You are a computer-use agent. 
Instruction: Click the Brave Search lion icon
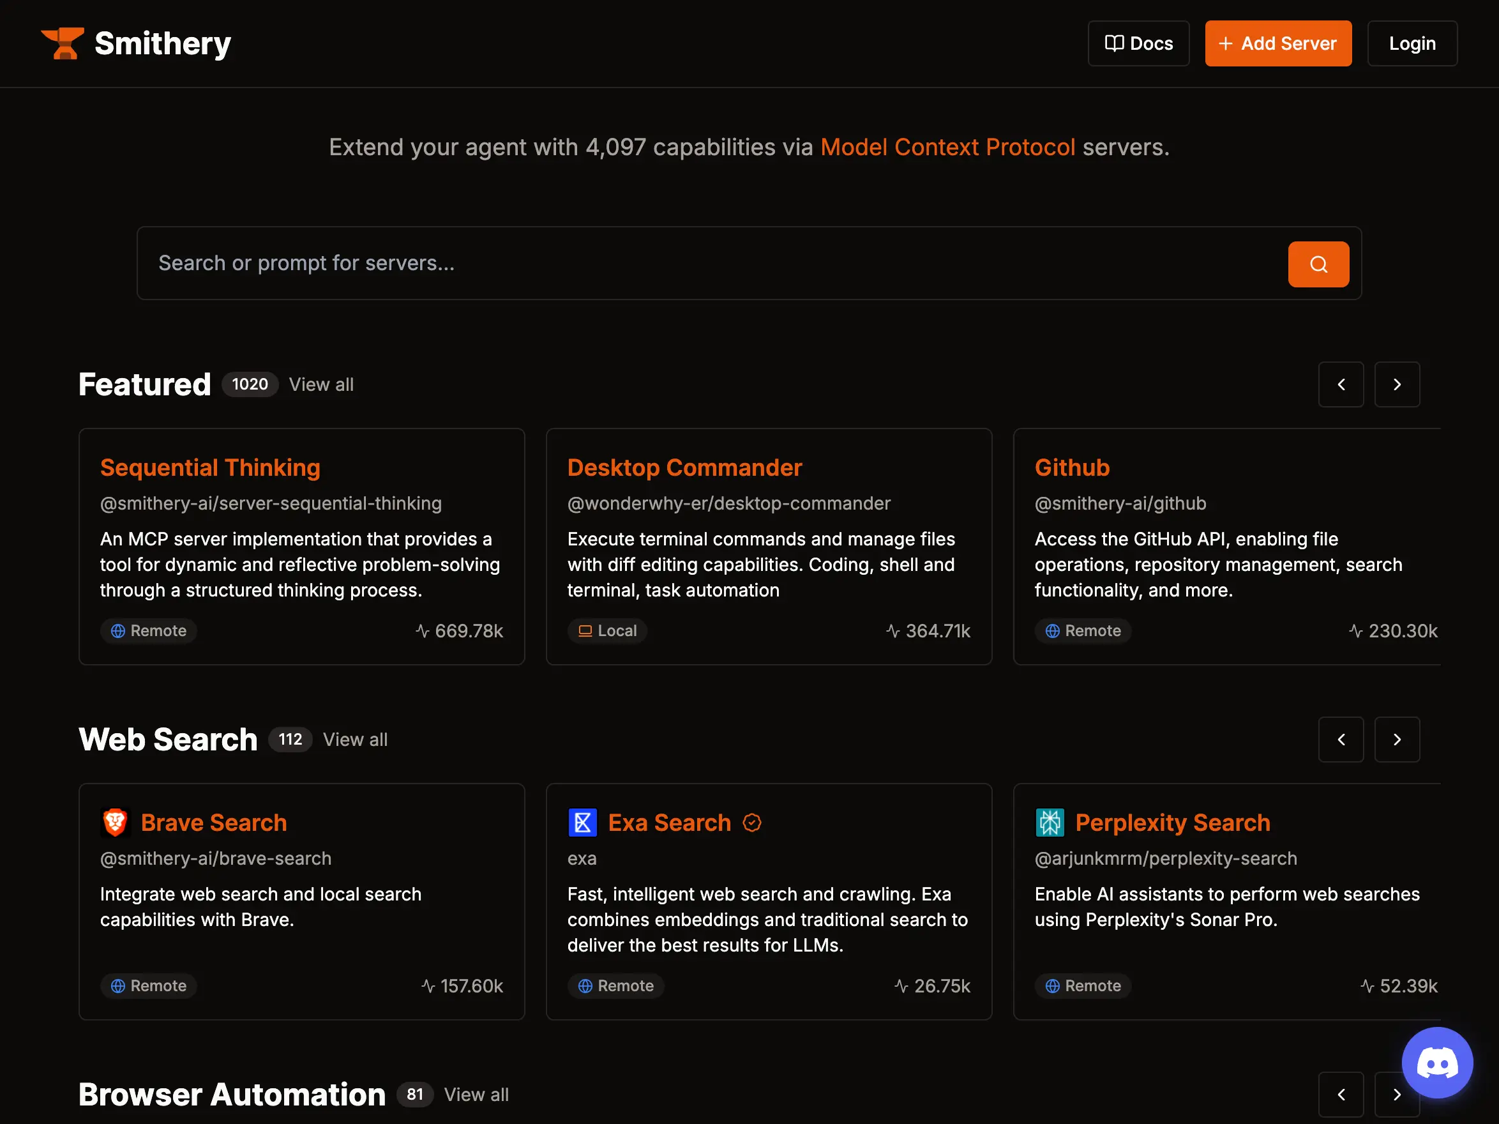(114, 823)
